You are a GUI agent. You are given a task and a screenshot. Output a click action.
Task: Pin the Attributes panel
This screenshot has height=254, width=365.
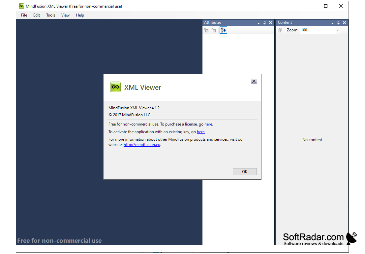[264, 22]
